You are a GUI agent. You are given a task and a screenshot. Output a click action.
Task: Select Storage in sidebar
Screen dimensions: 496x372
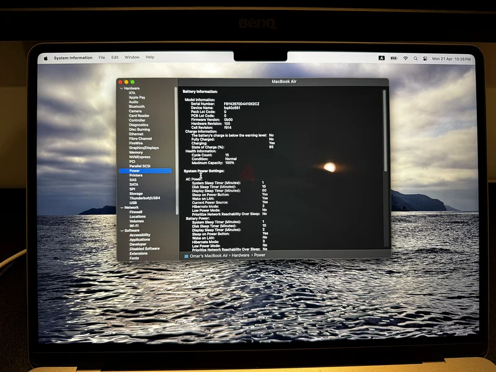[136, 193]
